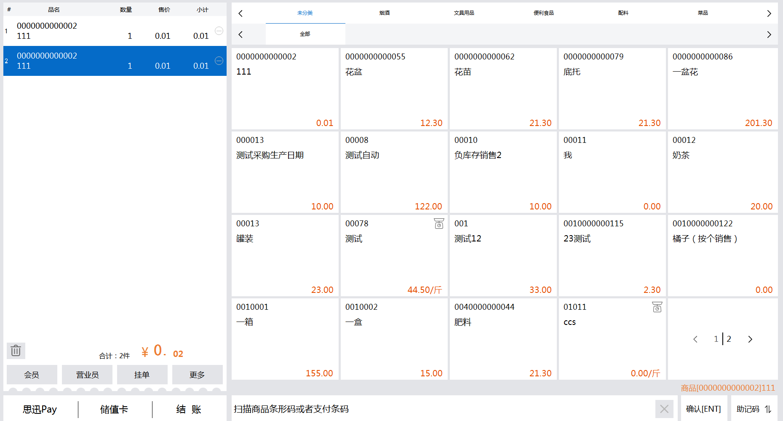Add product 橘子（按个销售） to cart
This screenshot has height=421, width=783.
click(723, 255)
